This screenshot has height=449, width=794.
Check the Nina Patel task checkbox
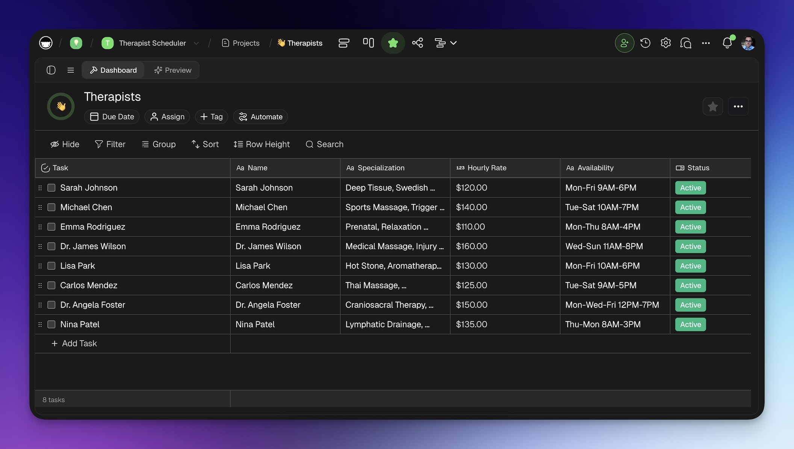pyautogui.click(x=51, y=324)
